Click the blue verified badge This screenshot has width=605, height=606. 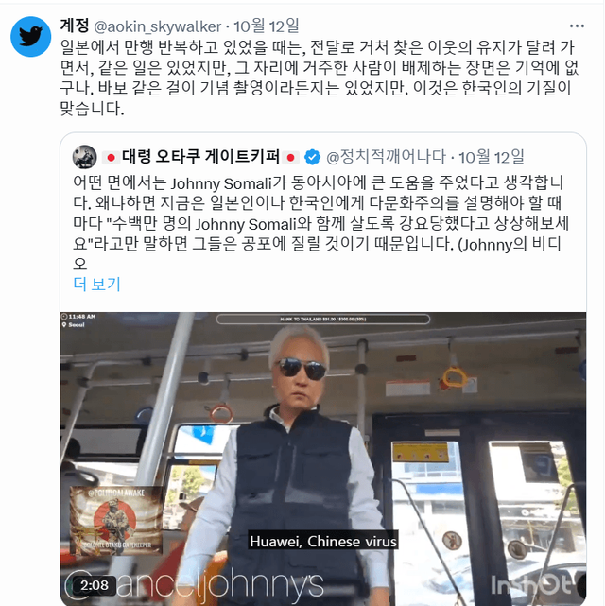pos(312,157)
